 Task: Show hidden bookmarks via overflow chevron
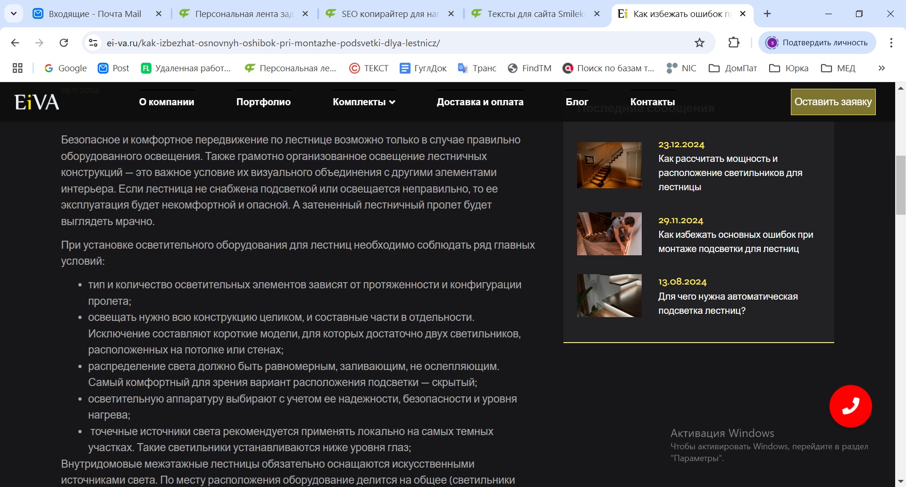(x=881, y=68)
